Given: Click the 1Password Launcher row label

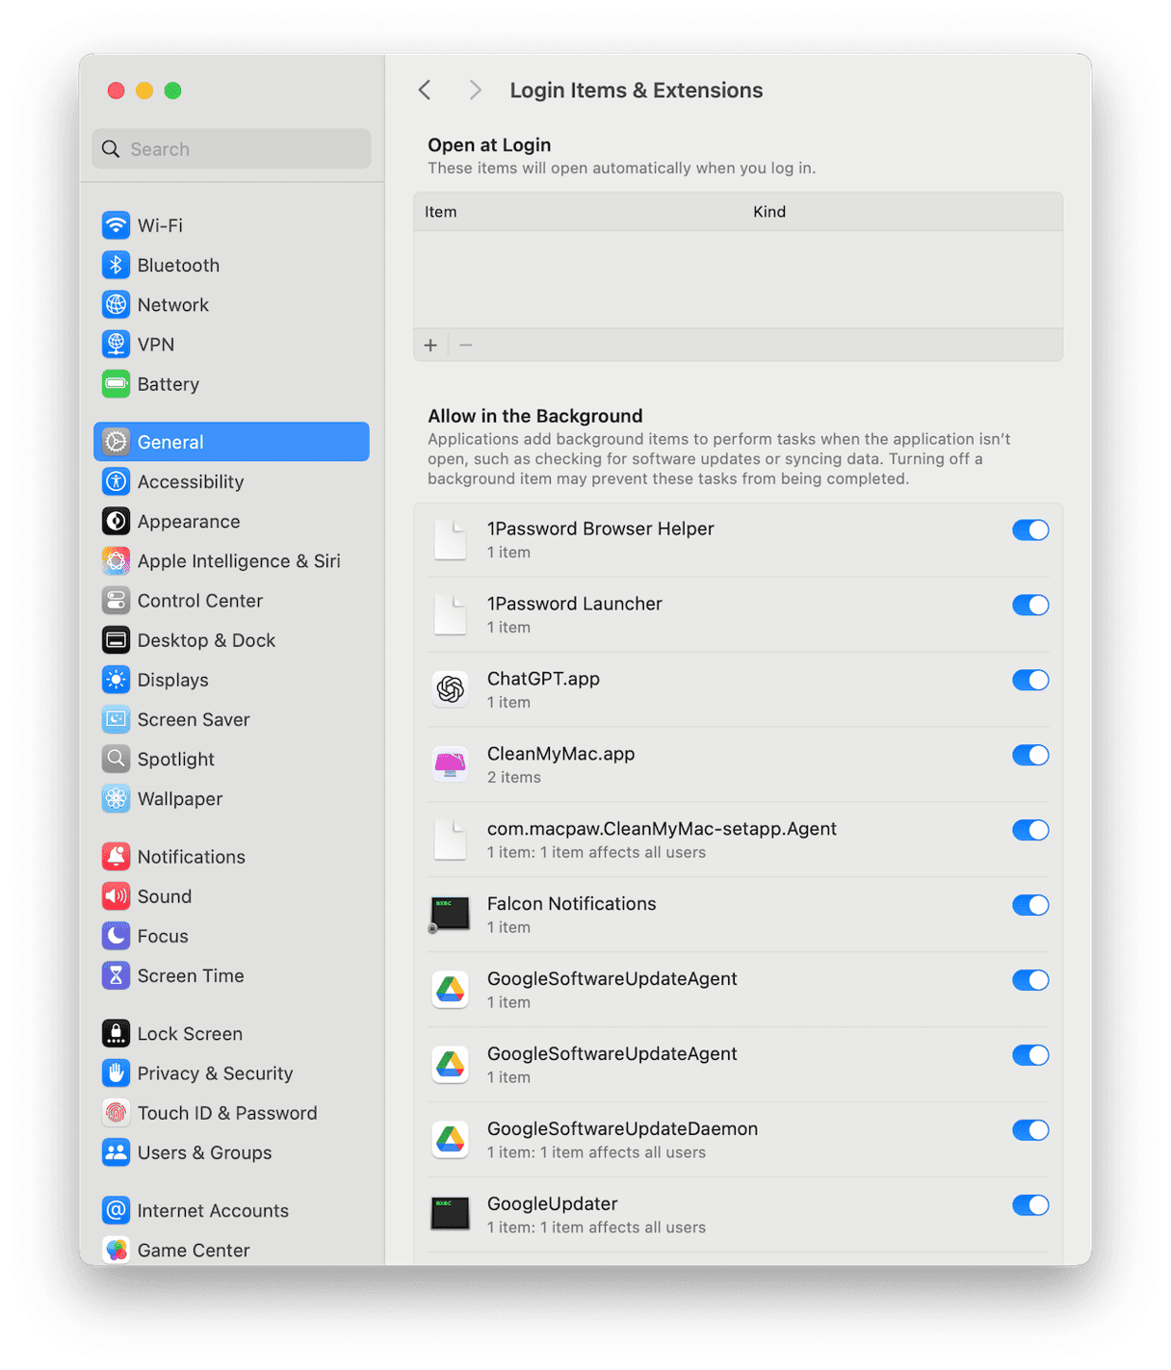Looking at the screenshot, I should coord(575,604).
